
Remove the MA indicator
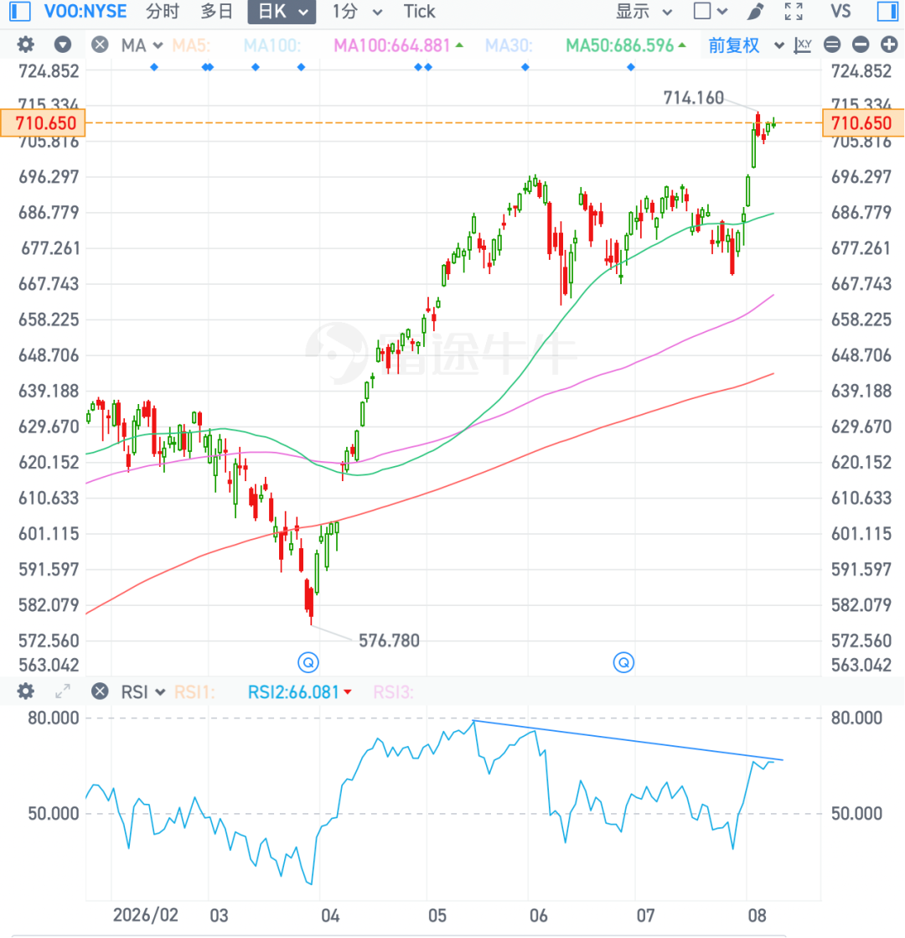pyautogui.click(x=100, y=45)
